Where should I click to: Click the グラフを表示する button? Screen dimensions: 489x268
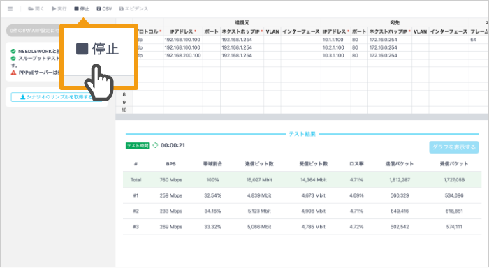click(x=454, y=147)
